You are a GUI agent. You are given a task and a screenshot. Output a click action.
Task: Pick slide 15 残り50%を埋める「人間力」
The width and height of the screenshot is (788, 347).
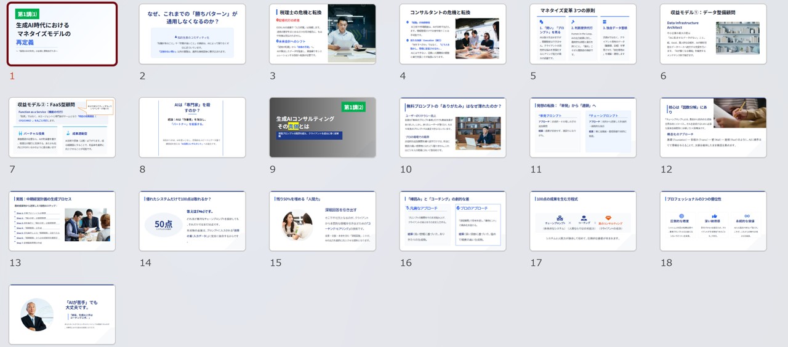coord(323,221)
